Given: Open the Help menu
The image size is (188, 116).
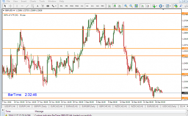Looking at the screenshot, I should point(62,1).
